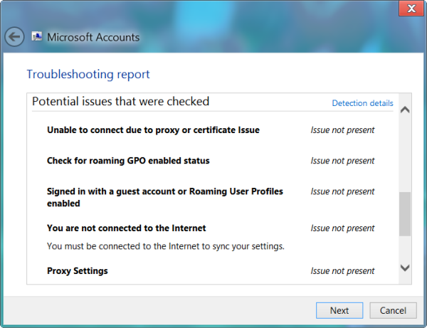Click 'Troubleshooting report' heading
This screenshot has width=427, height=328.
pos(88,74)
